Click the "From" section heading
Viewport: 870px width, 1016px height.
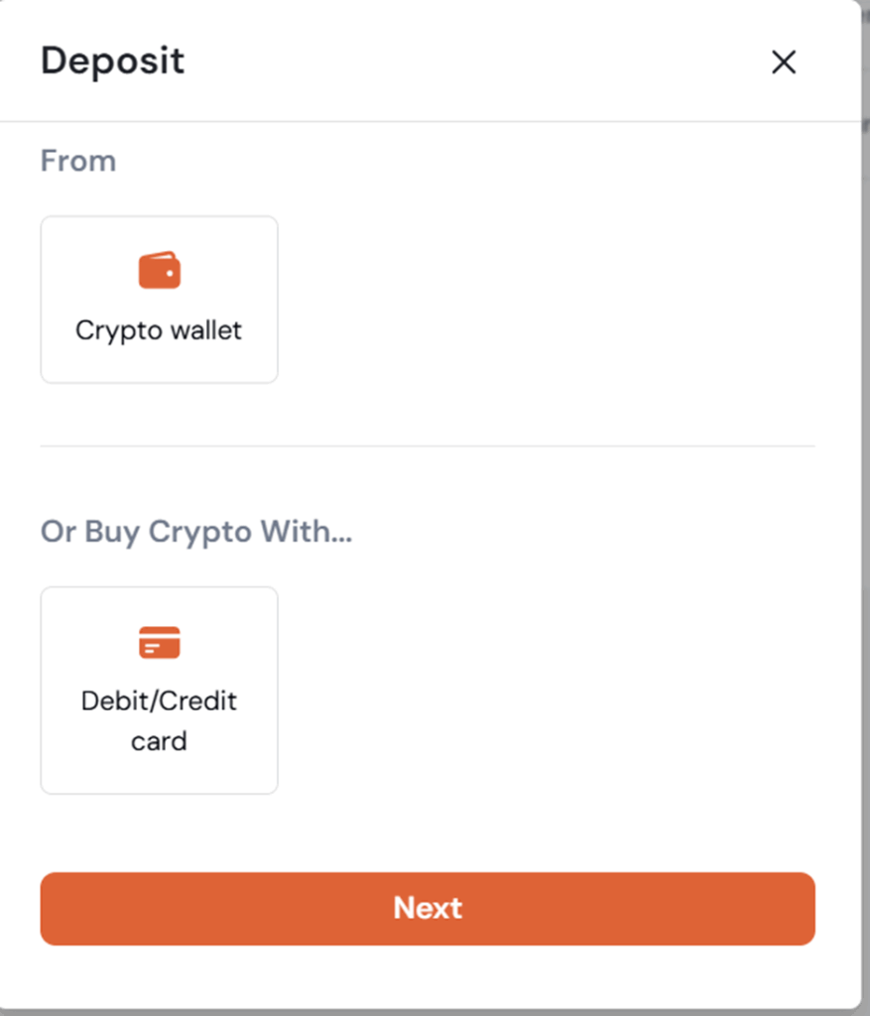[x=78, y=161]
